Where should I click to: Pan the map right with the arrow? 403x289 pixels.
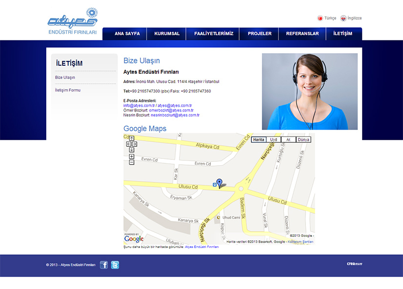(x=135, y=144)
